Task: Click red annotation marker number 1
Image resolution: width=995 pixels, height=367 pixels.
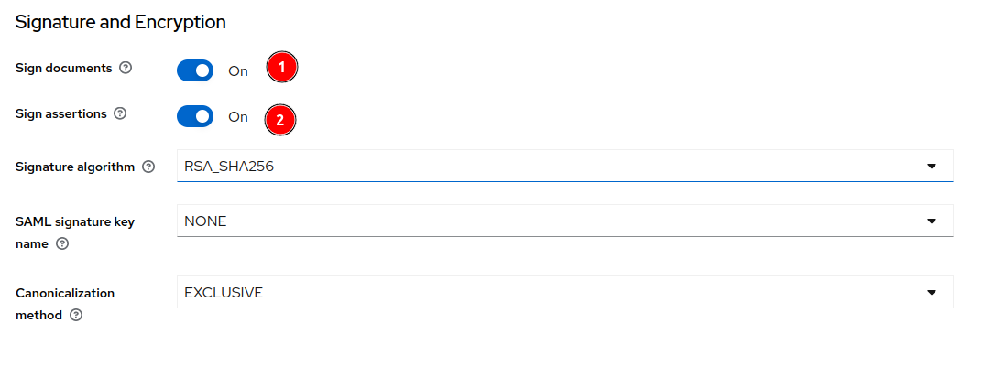Action: click(x=282, y=67)
